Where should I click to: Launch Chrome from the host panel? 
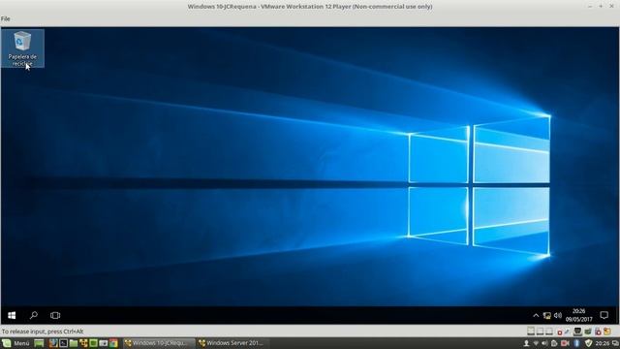(113, 343)
